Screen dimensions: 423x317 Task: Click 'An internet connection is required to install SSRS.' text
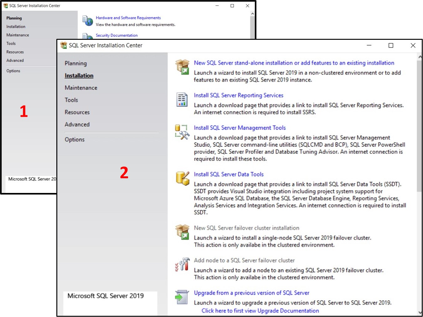click(255, 112)
